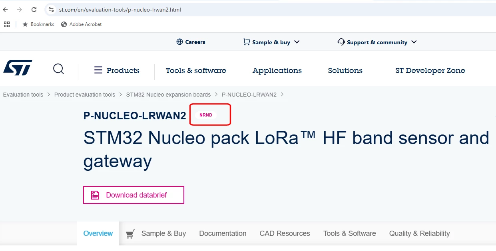Screen dimensions: 496x251
Task: Open the Adobe Acrobat bookmark
Action: [x=82, y=24]
